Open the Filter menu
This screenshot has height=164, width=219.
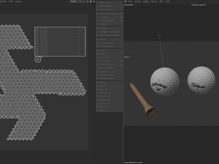pyautogui.click(x=162, y=1)
